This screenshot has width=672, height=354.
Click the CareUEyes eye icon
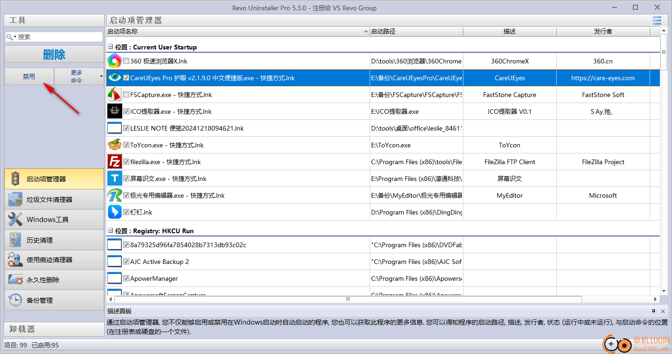pyautogui.click(x=114, y=78)
